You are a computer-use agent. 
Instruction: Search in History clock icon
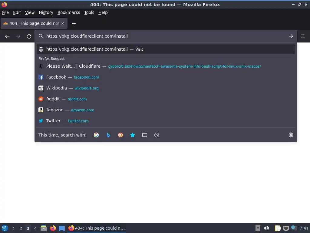pos(157,135)
